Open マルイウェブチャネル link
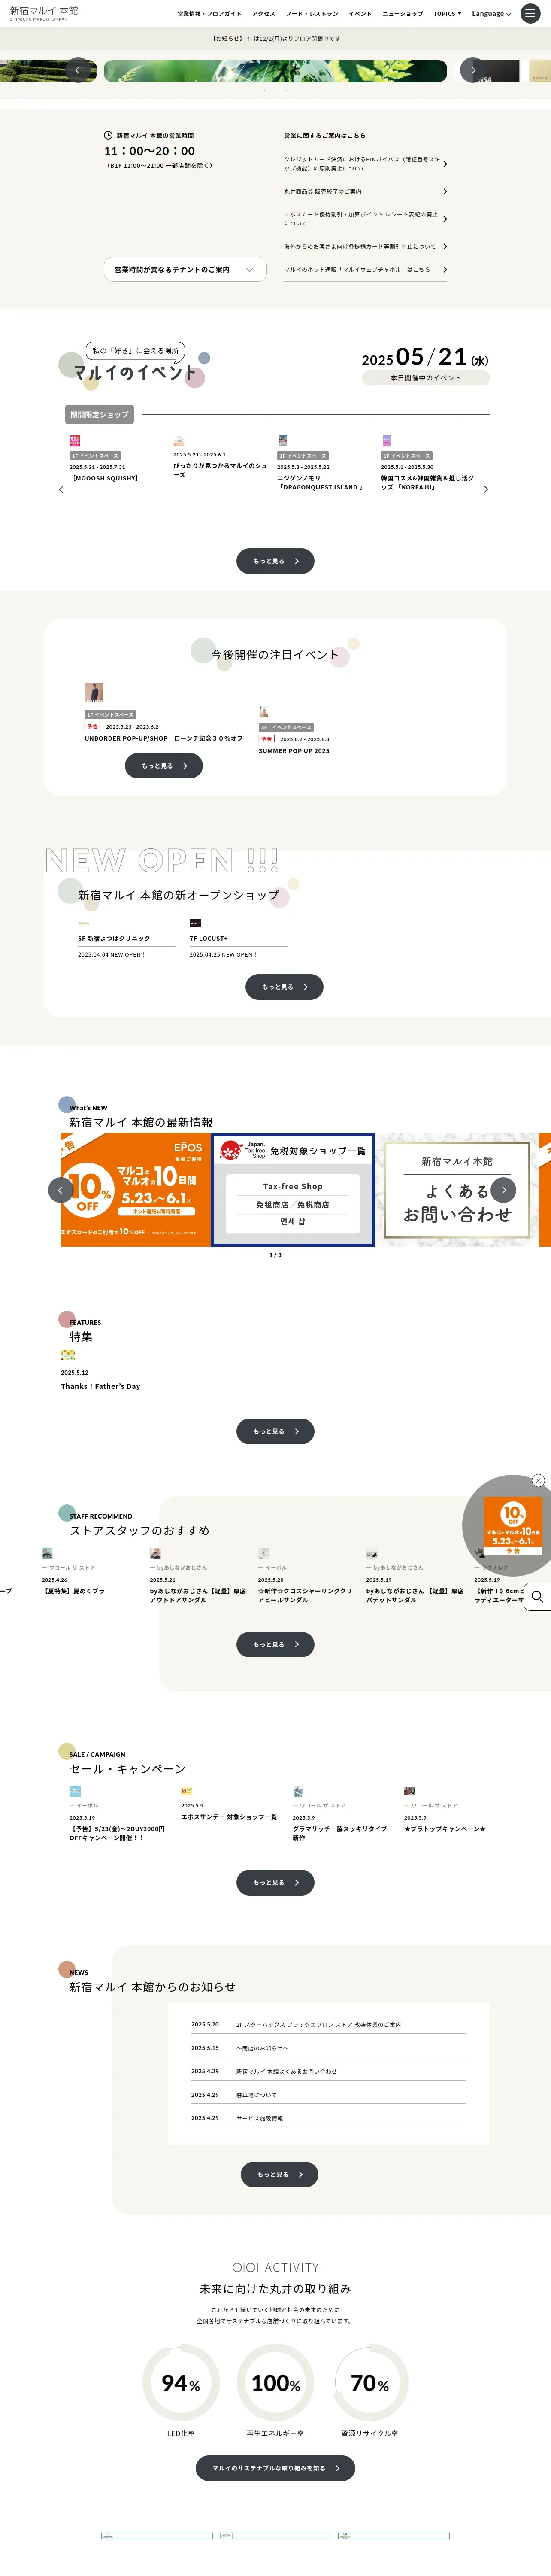 pos(365,269)
